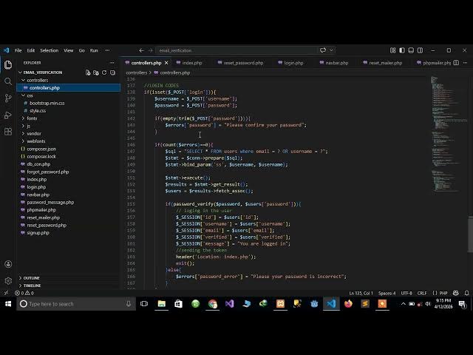The width and height of the screenshot is (473, 355).
Task: Open Explorer panel more actions menu
Action: (x=112, y=63)
